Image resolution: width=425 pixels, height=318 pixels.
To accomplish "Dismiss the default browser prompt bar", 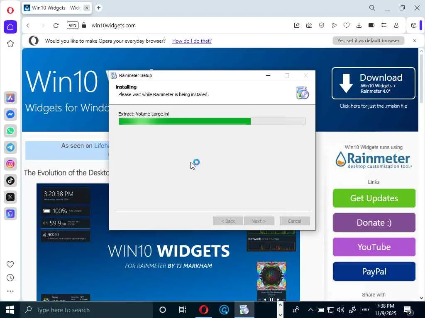I will (x=415, y=41).
